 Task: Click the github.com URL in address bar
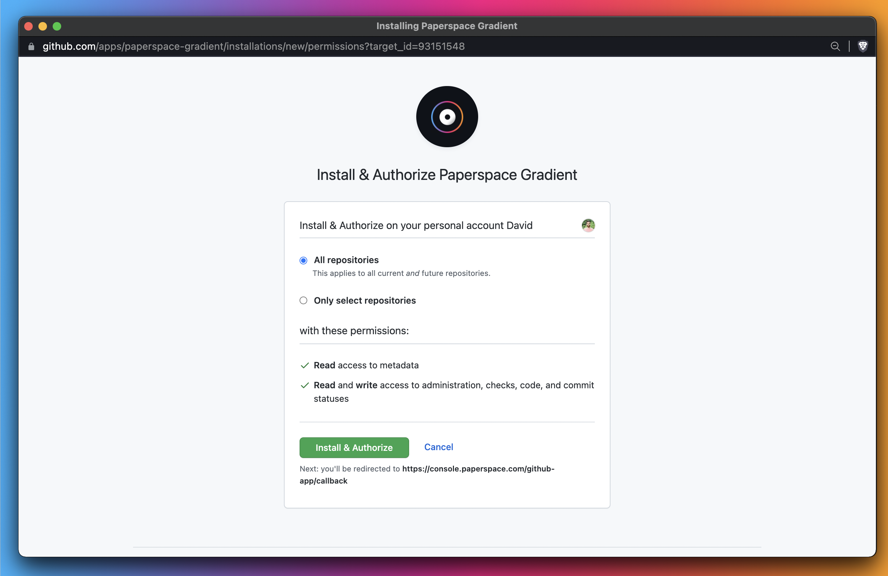[x=254, y=46]
